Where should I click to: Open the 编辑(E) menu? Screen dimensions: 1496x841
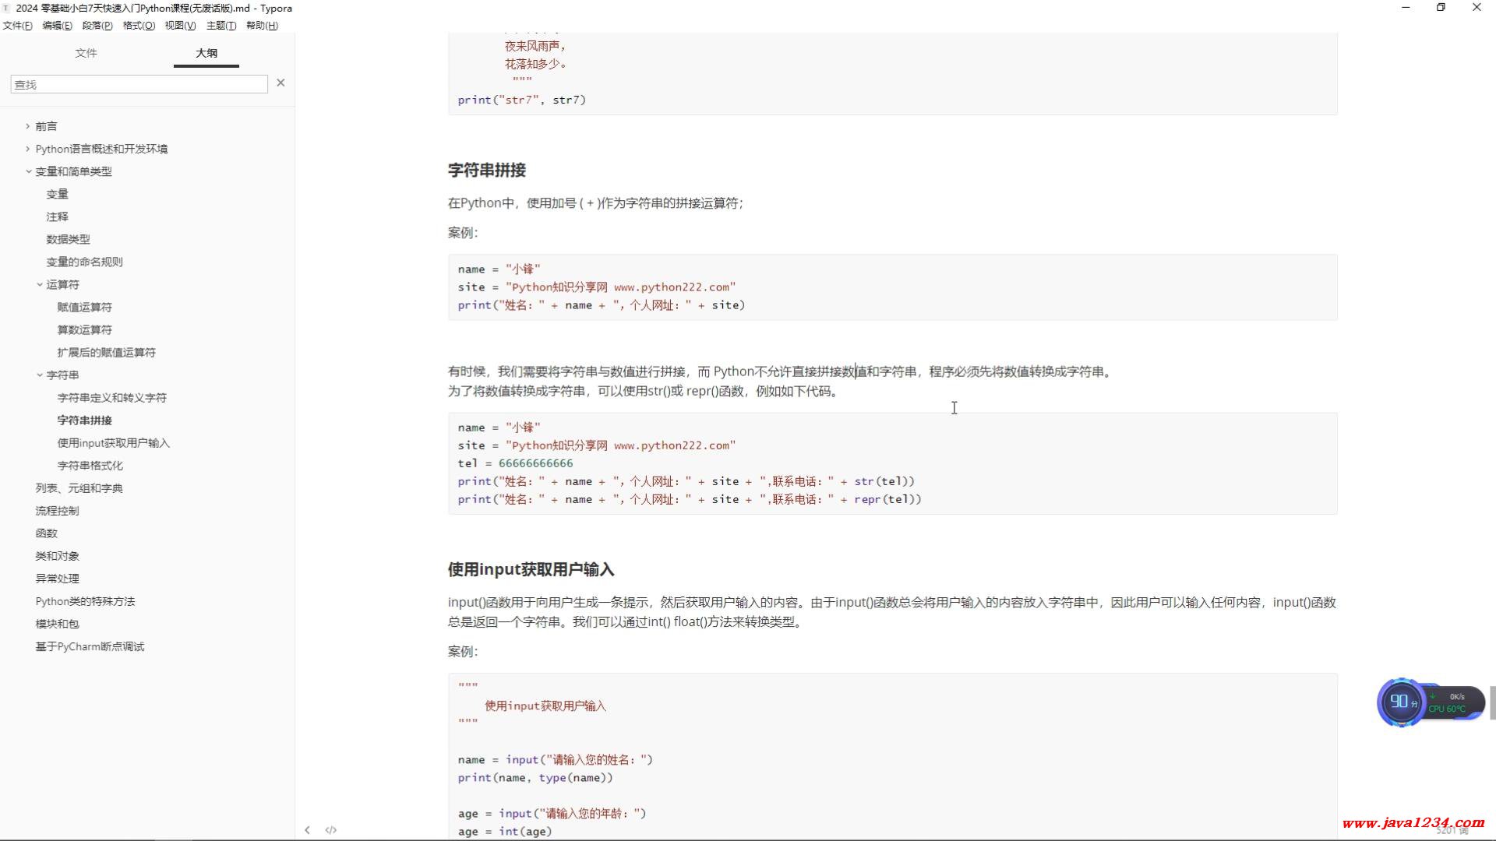point(57,26)
